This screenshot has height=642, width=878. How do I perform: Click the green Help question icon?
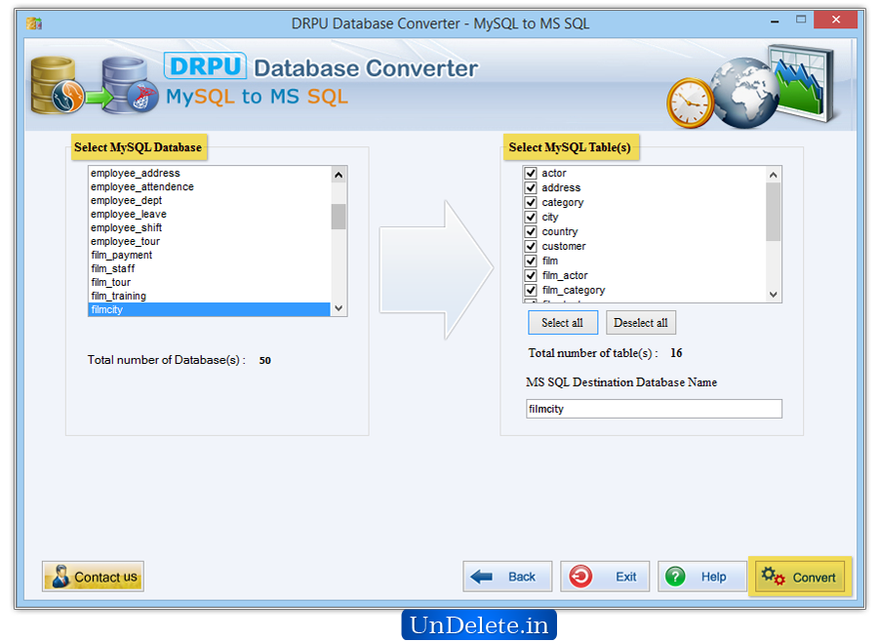675,577
